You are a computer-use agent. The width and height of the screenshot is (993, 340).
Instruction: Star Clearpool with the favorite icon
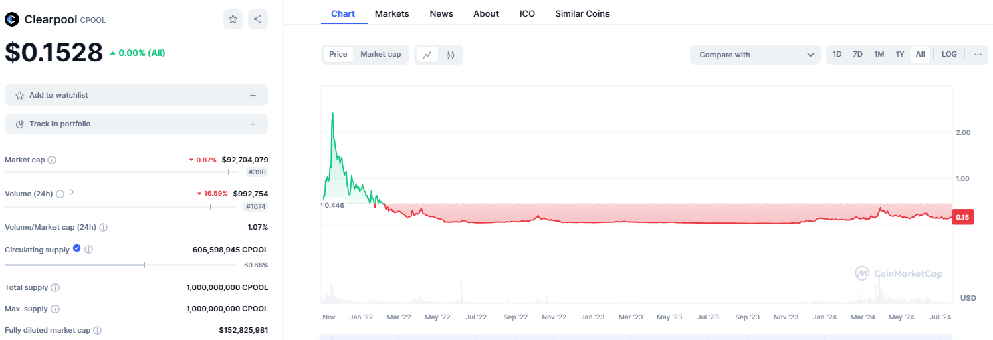pos(233,19)
